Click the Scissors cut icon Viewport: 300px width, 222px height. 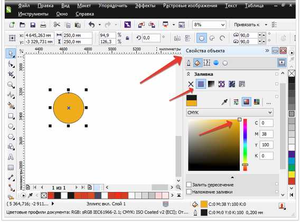(57, 25)
